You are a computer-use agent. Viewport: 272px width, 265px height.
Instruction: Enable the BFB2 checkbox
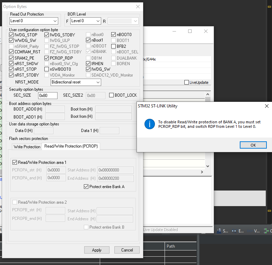click(113, 46)
